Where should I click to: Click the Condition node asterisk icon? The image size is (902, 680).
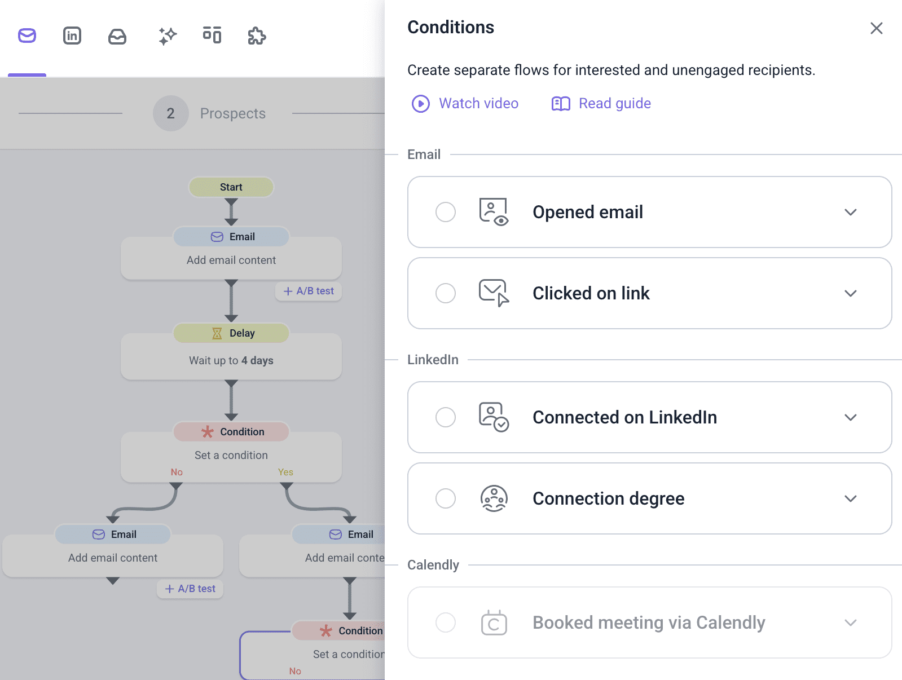[208, 432]
